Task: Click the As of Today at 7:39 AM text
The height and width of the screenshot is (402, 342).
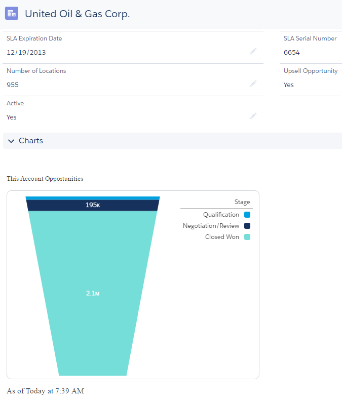Action: (x=45, y=391)
